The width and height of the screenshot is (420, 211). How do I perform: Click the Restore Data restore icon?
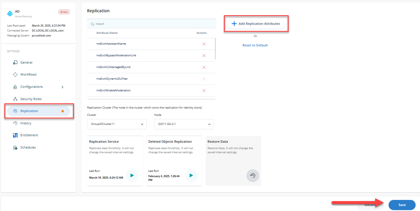click(x=253, y=175)
